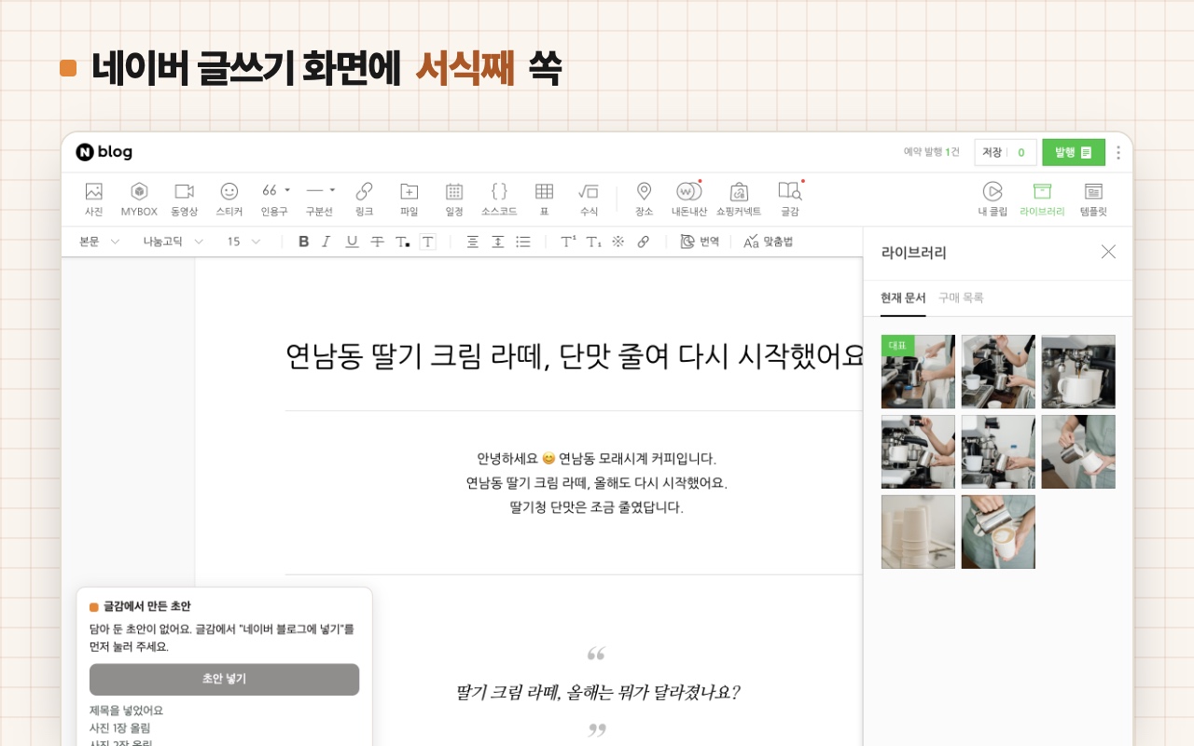Run the 맞춤법 spell check

pos(769,242)
